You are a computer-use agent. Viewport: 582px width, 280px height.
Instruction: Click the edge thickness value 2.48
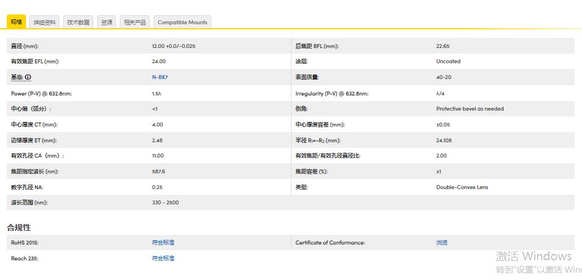158,141
